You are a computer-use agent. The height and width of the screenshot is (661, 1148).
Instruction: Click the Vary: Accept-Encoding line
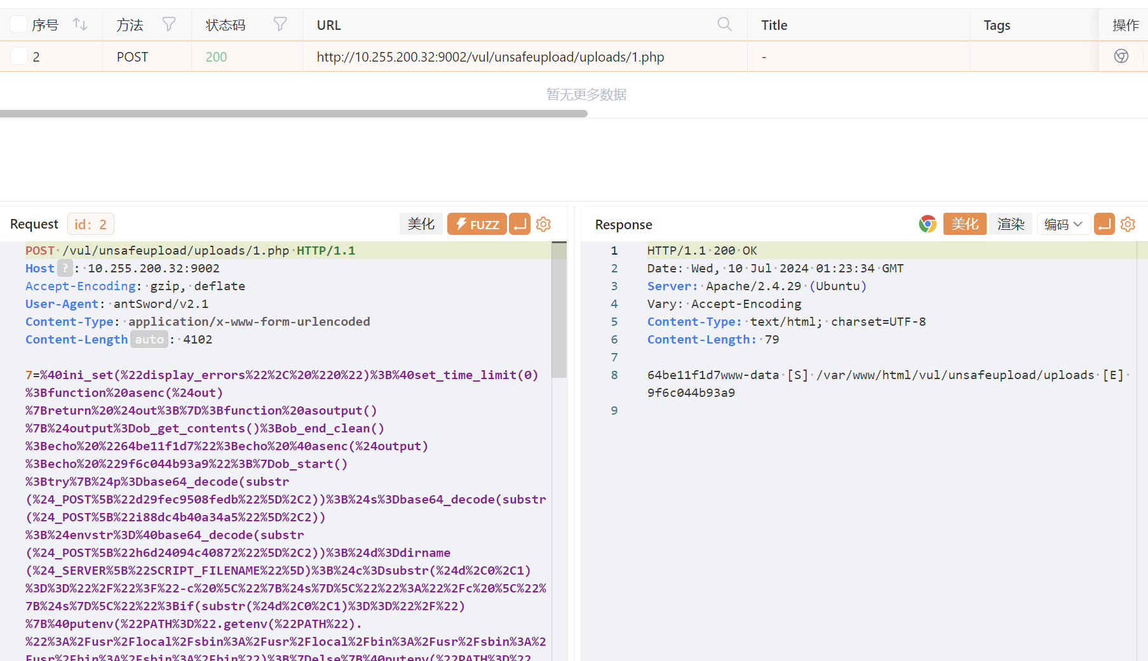[x=724, y=304]
